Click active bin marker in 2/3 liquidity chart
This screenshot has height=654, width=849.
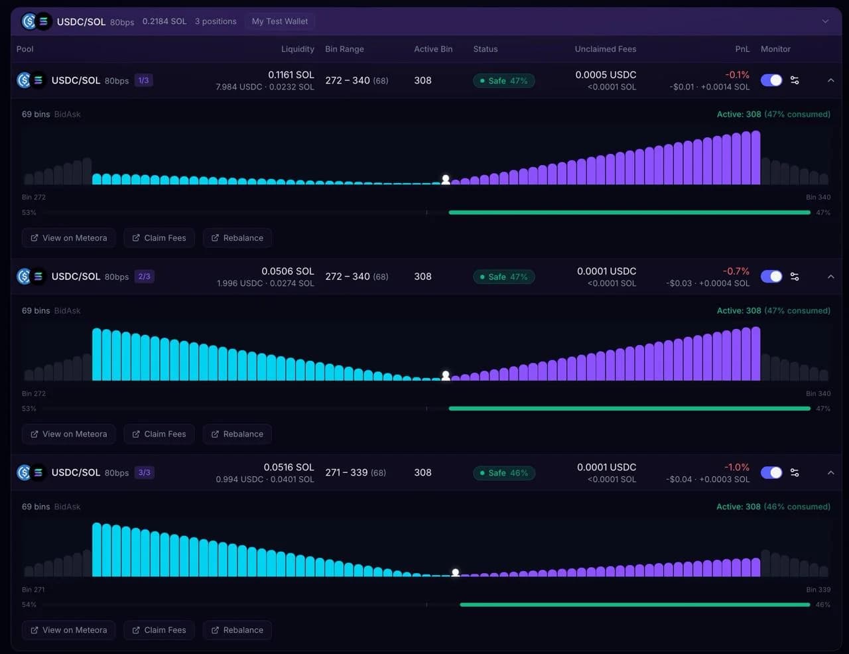tap(446, 375)
